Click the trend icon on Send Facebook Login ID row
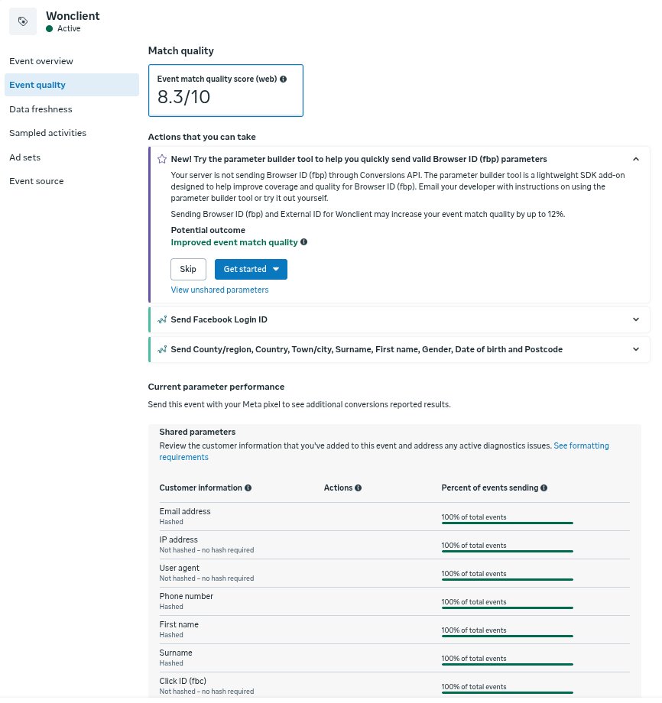Viewport: 662px width, 703px height. coord(161,319)
